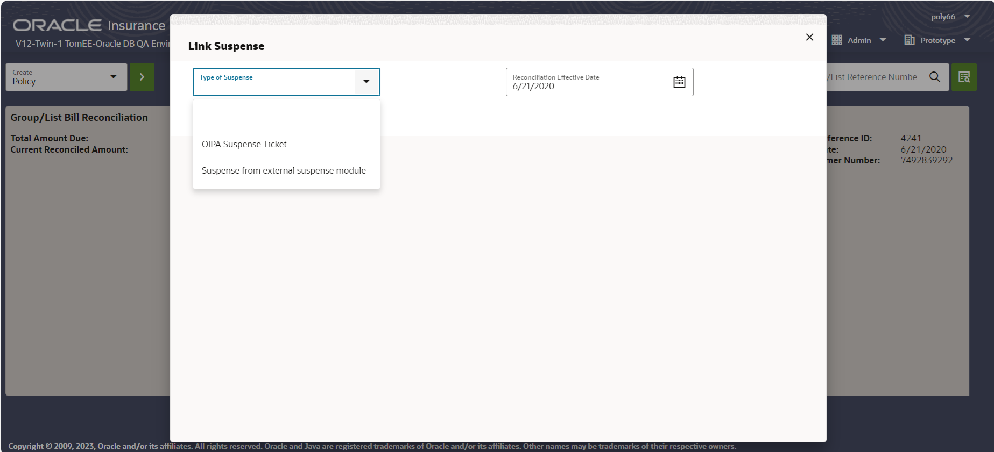The height and width of the screenshot is (452, 994).
Task: Choose Suspense from external suspense module
Action: point(286,170)
